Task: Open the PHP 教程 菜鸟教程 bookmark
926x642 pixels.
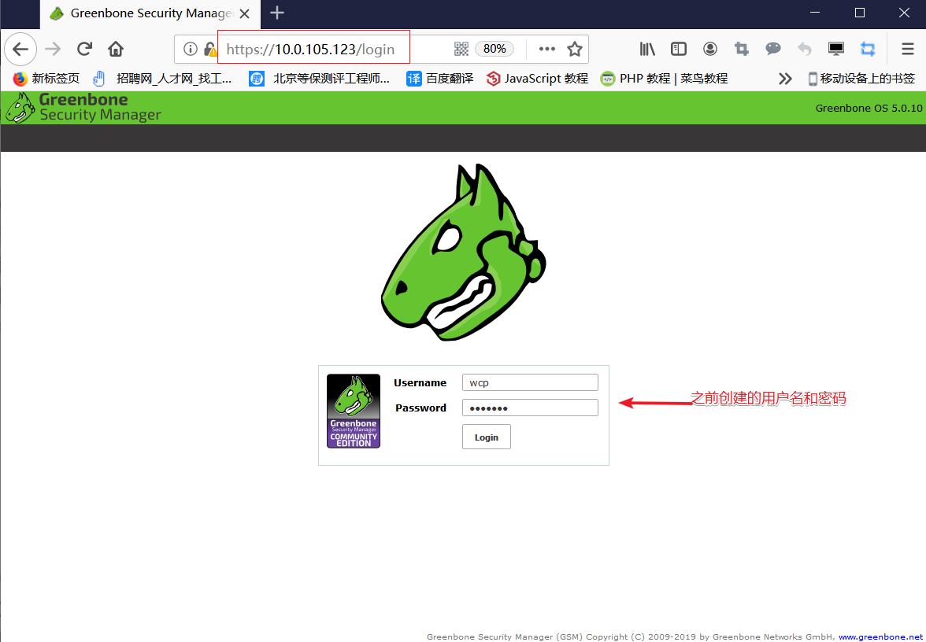Action: click(664, 79)
